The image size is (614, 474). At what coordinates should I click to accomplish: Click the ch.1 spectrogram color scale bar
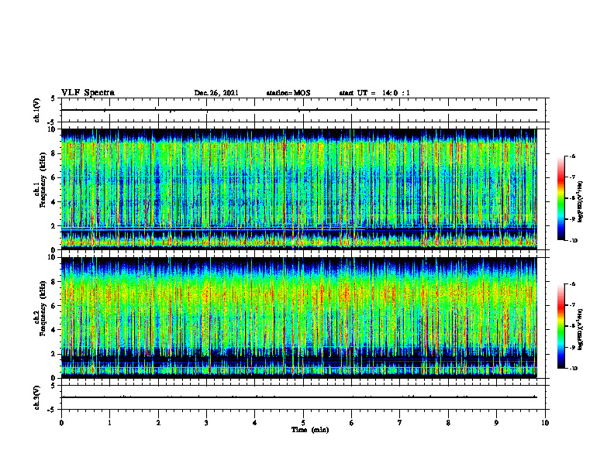pos(561,198)
